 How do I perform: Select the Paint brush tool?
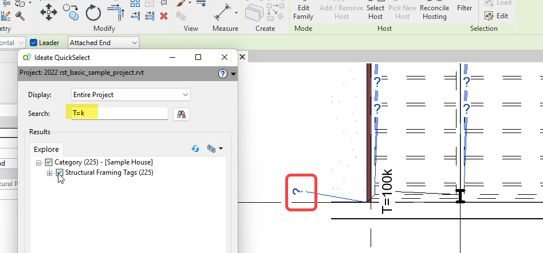[180, 3]
